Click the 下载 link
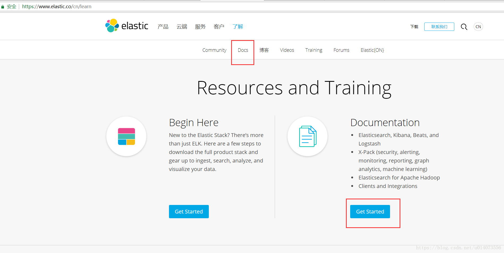Screen dimensions: 504x253 point(414,27)
